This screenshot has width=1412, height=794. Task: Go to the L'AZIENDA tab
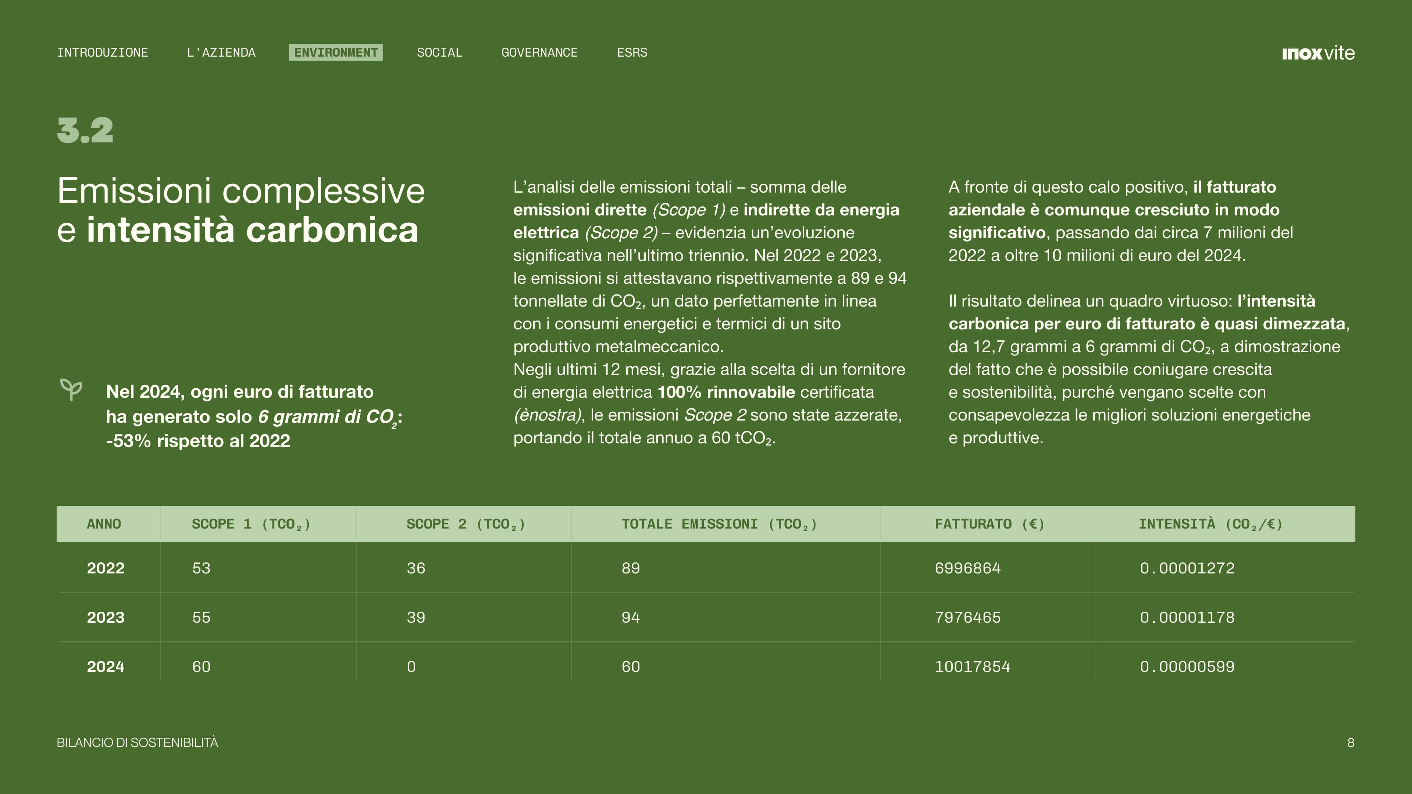click(x=221, y=53)
